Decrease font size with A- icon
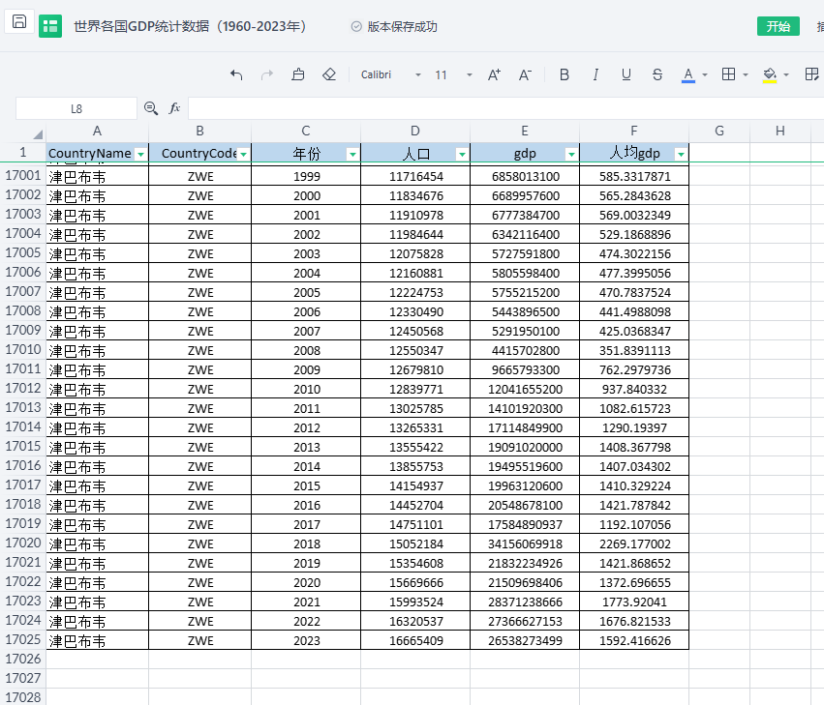824x705 pixels. click(x=525, y=75)
